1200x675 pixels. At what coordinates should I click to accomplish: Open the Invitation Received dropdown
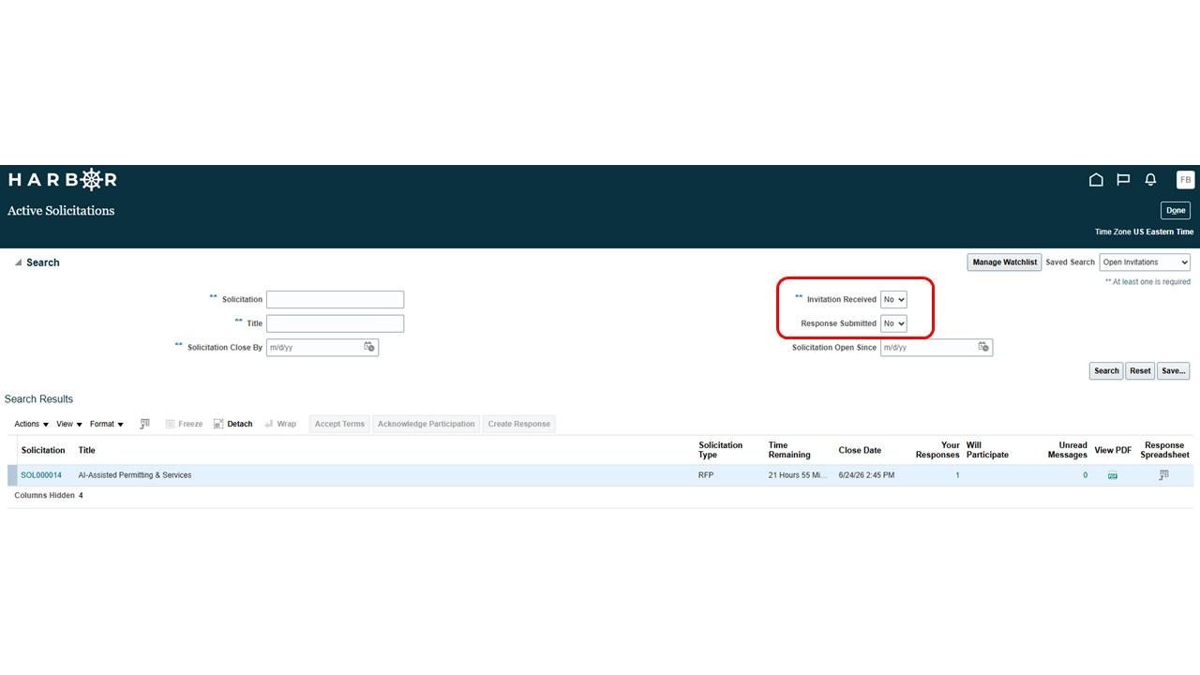point(893,299)
